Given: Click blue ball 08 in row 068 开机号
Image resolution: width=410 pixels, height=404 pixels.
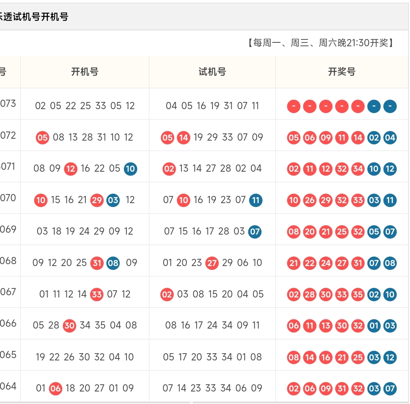Looking at the screenshot, I should tap(113, 263).
